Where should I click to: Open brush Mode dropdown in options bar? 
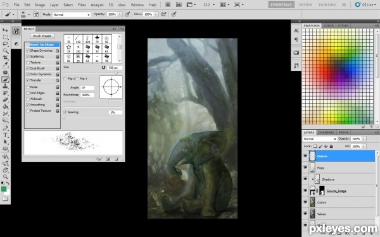(72, 15)
